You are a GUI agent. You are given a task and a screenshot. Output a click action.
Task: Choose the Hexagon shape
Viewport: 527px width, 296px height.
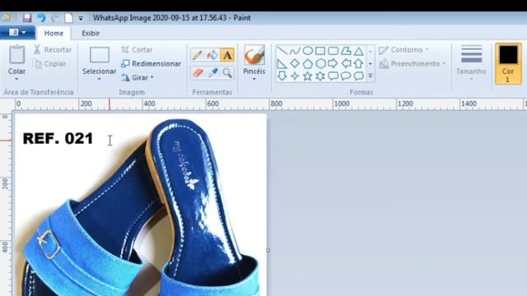point(320,63)
